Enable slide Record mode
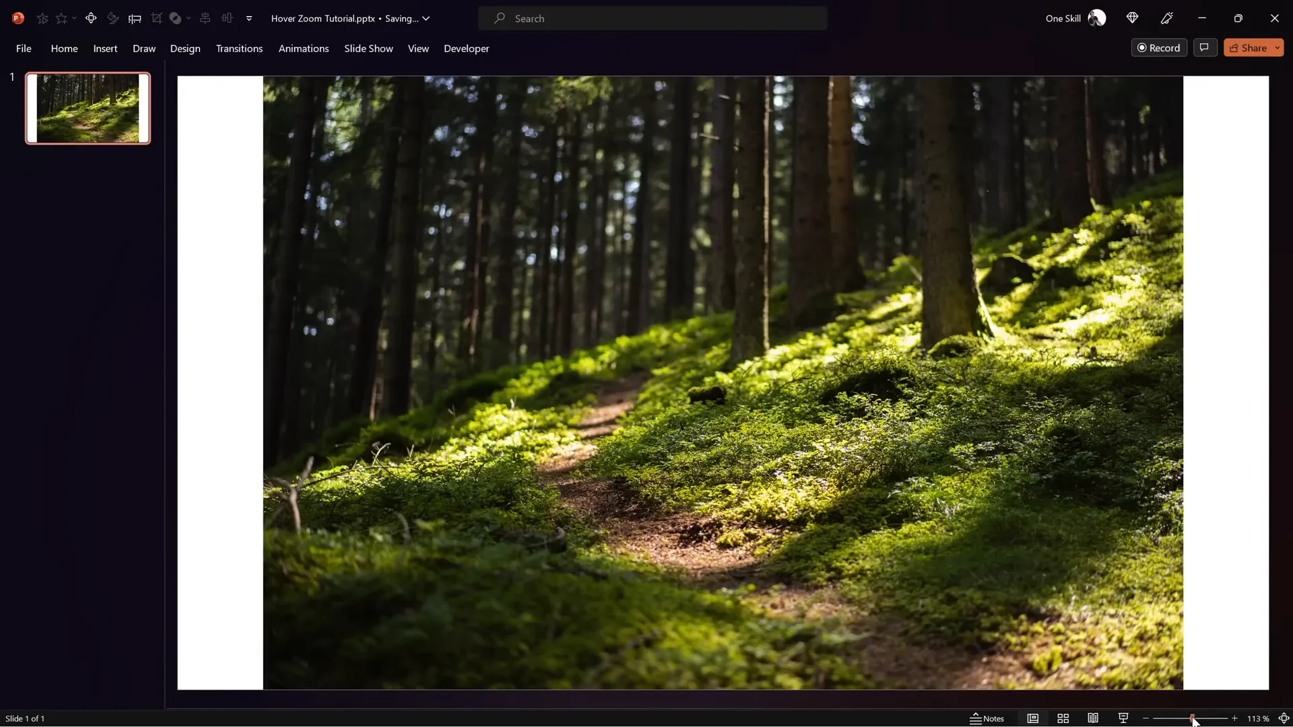This screenshot has height=727, width=1293. [x=1159, y=47]
